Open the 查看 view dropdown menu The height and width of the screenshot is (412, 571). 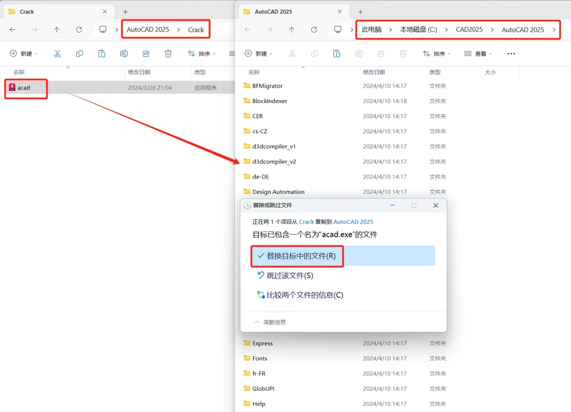tap(481, 53)
